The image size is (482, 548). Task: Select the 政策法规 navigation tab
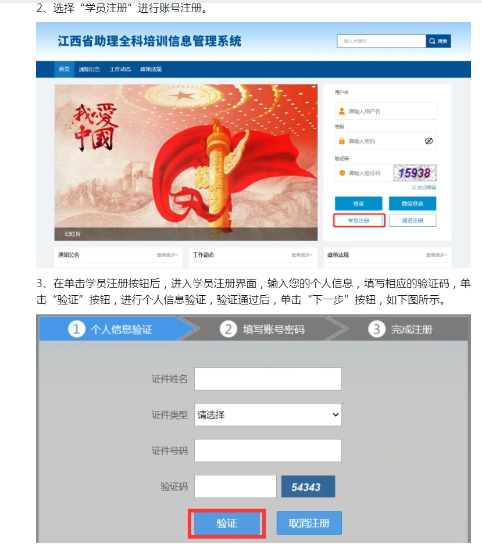(151, 69)
